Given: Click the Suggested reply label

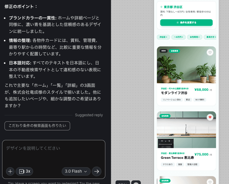Looking at the screenshot, I should click(89, 115).
